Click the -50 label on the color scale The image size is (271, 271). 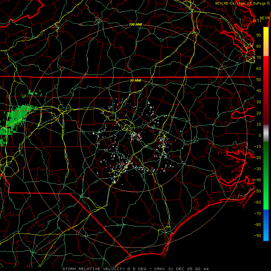(257, 191)
